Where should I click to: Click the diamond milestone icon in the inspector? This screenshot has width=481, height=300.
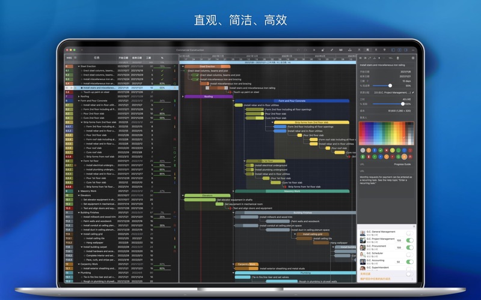[379, 58]
